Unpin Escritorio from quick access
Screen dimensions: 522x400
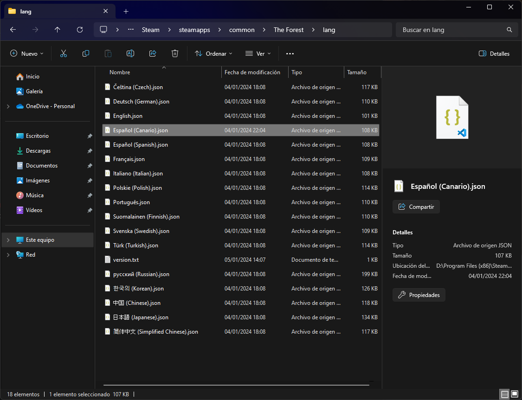[90, 136]
